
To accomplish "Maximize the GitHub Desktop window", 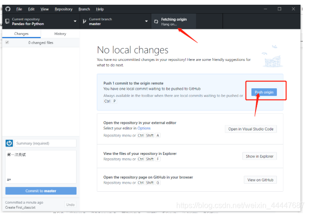I will tap(279, 9).
